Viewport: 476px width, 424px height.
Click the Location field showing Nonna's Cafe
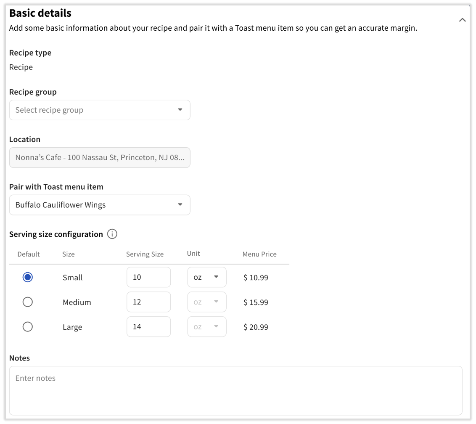pyautogui.click(x=99, y=158)
